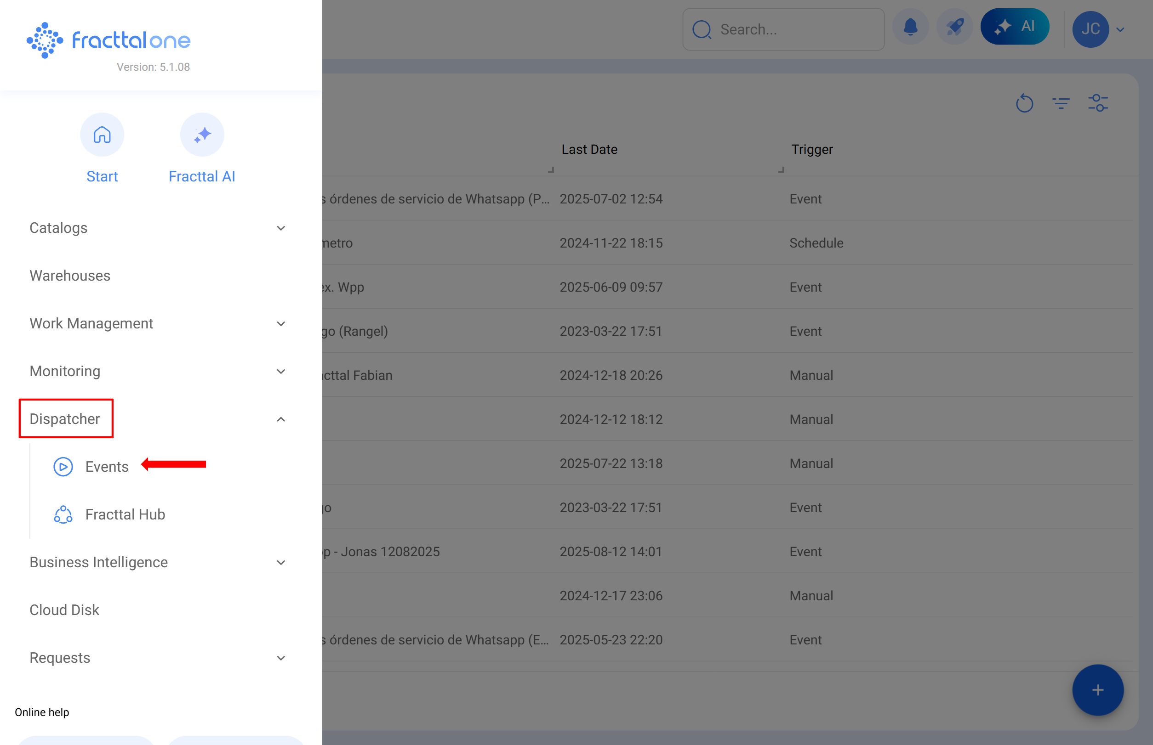Click the refresh list icon

click(x=1024, y=103)
